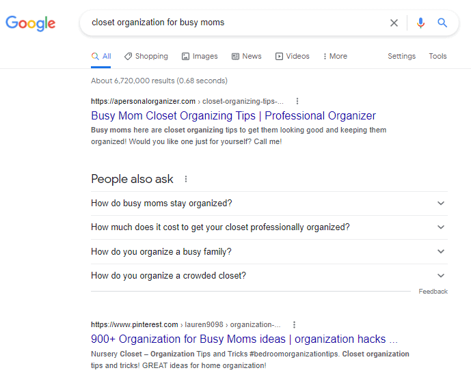
Task: Open the News results tab
Action: pyautogui.click(x=247, y=56)
